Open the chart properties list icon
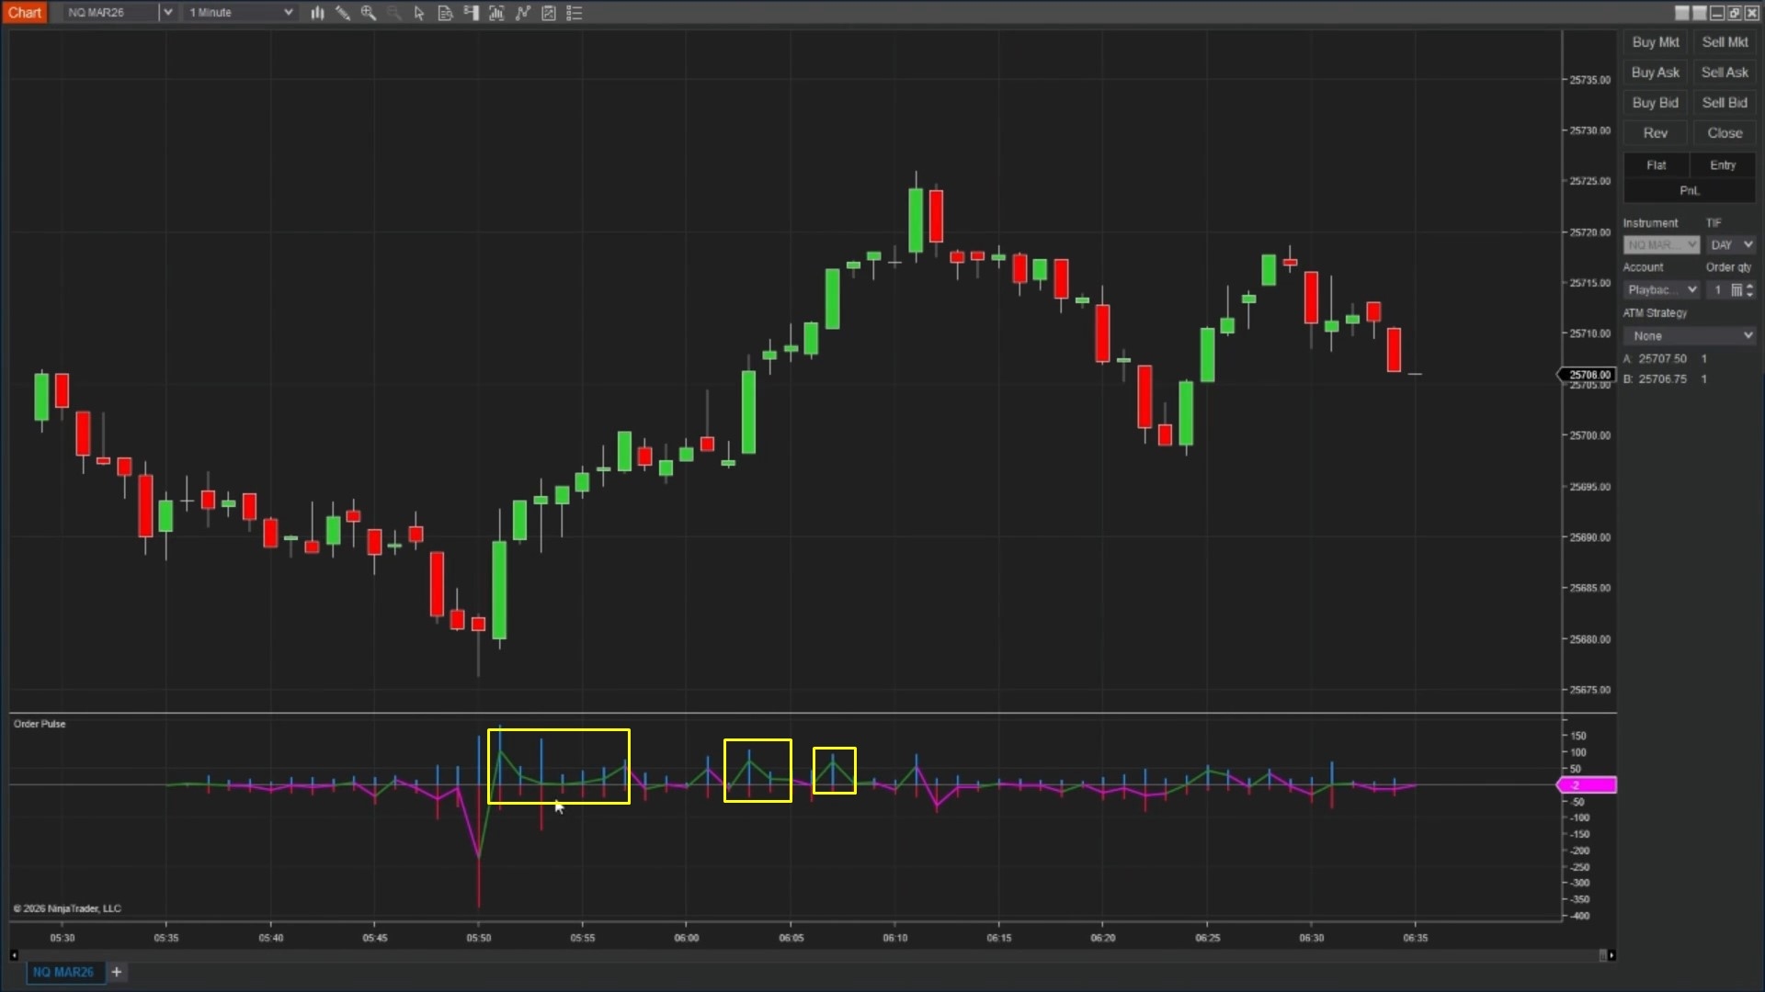The height and width of the screenshot is (992, 1765). pyautogui.click(x=575, y=13)
